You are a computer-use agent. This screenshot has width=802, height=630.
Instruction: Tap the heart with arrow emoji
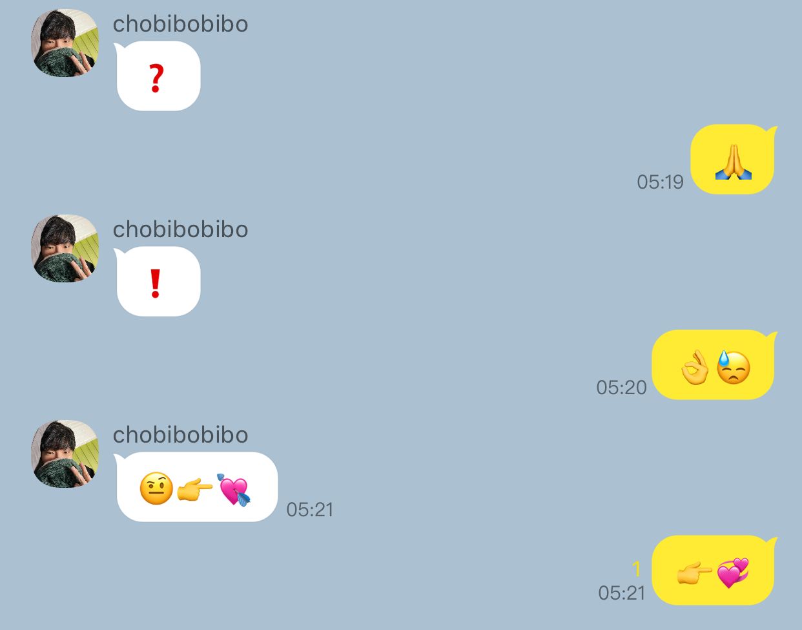click(232, 489)
